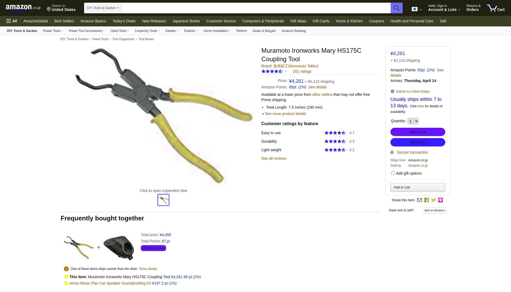
Task: Click the Add to Cart button
Action: coord(418,132)
